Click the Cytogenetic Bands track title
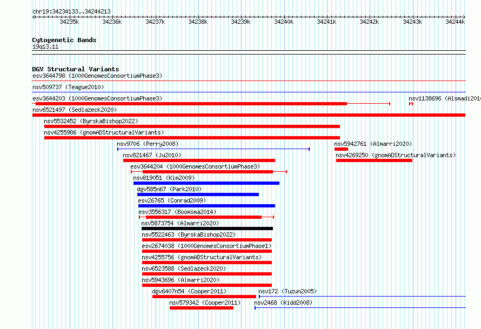The height and width of the screenshot is (329, 481). coord(64,40)
